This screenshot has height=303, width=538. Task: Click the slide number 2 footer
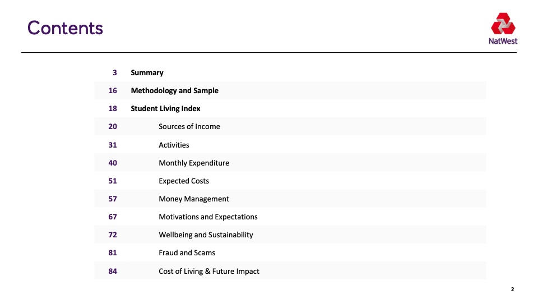[512, 290]
